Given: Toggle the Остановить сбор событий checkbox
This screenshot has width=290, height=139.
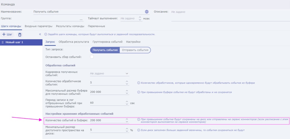Looking at the screenshot, I should pos(92,57).
